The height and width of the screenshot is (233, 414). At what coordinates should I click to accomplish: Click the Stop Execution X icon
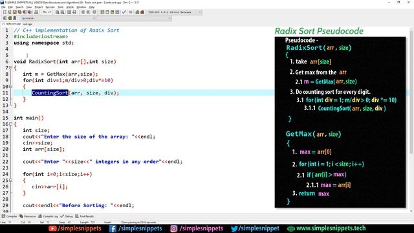[x=131, y=12]
